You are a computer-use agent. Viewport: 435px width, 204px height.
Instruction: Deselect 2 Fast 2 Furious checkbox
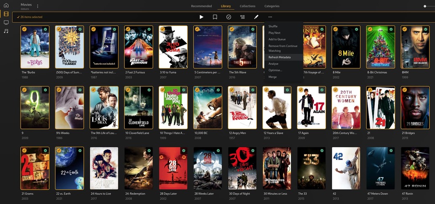pyautogui.click(x=128, y=29)
